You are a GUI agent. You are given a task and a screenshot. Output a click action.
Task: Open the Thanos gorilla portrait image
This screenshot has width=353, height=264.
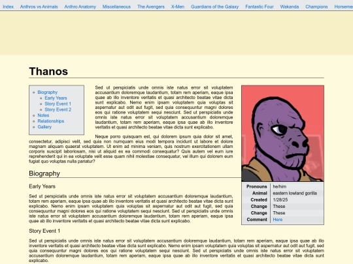[x=283, y=134]
